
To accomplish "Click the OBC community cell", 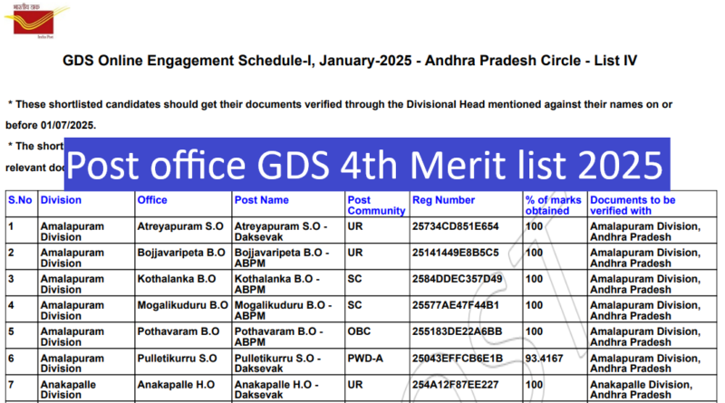I will 360,331.
